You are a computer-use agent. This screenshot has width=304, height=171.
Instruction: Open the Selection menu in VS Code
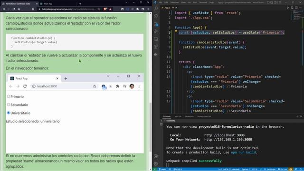click(x=174, y=2)
